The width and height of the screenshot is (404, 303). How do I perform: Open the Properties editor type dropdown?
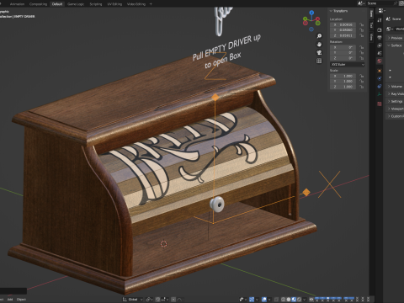point(381,11)
